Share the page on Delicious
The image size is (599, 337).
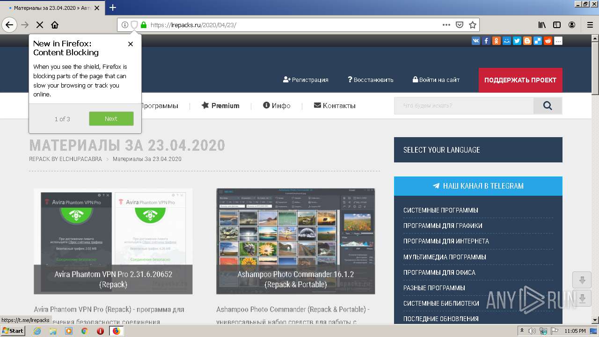coord(538,41)
